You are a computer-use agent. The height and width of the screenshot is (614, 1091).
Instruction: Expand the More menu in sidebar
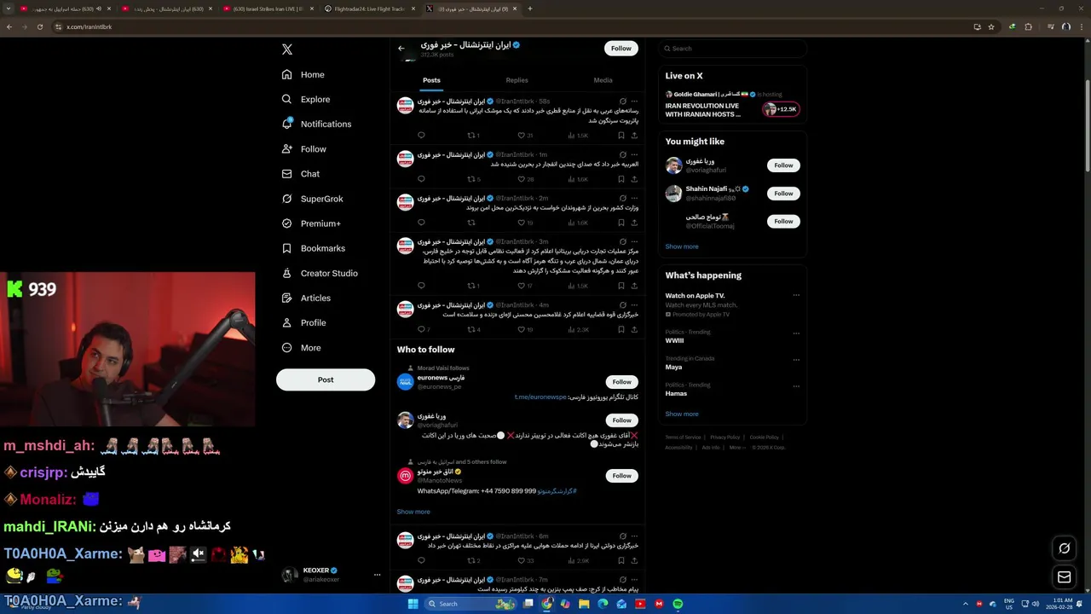click(302, 348)
